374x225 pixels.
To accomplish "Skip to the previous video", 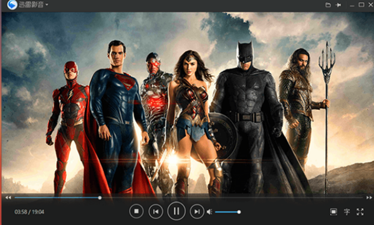I will (156, 211).
